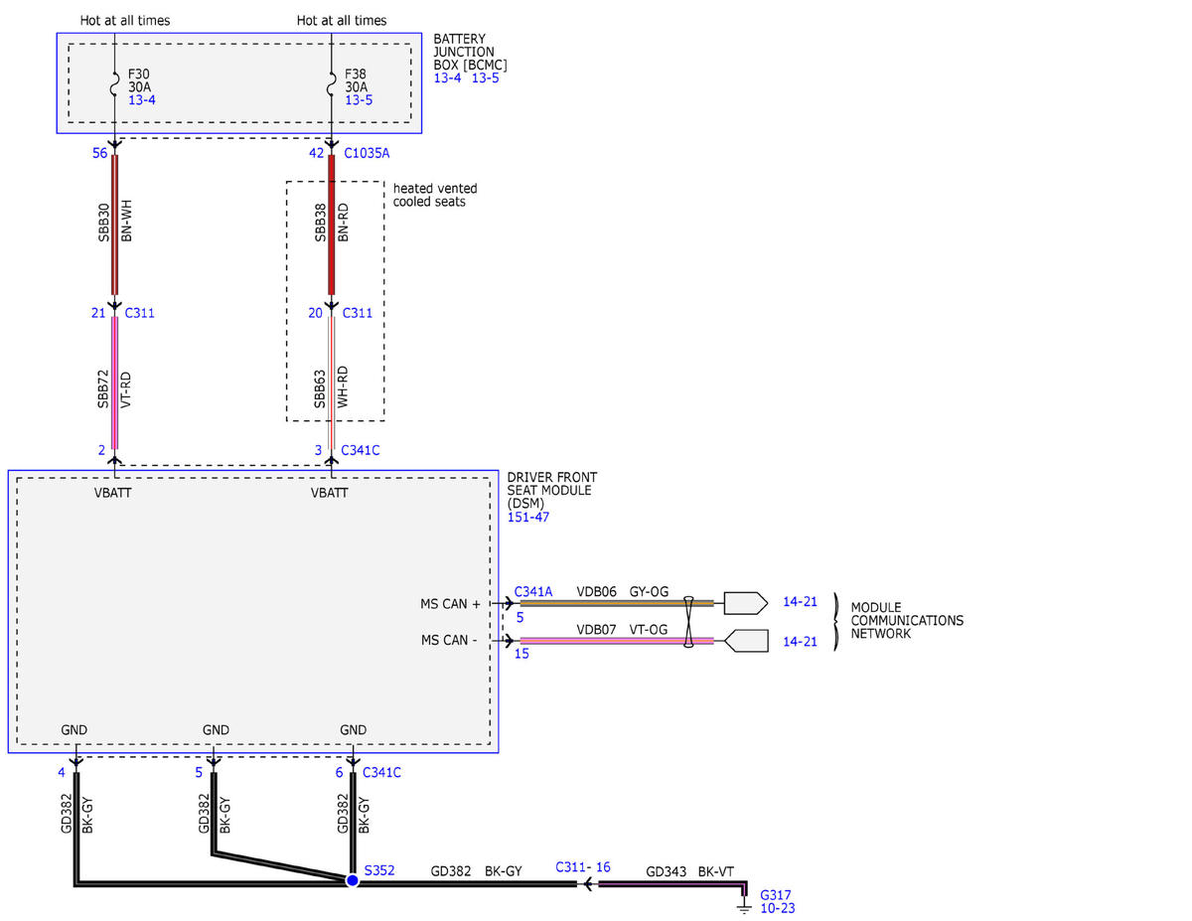Select the DRIVER FRONT SEAT MODULE (DSM) title
Image resolution: width=1192 pixels, height=921 pixels.
point(552,491)
